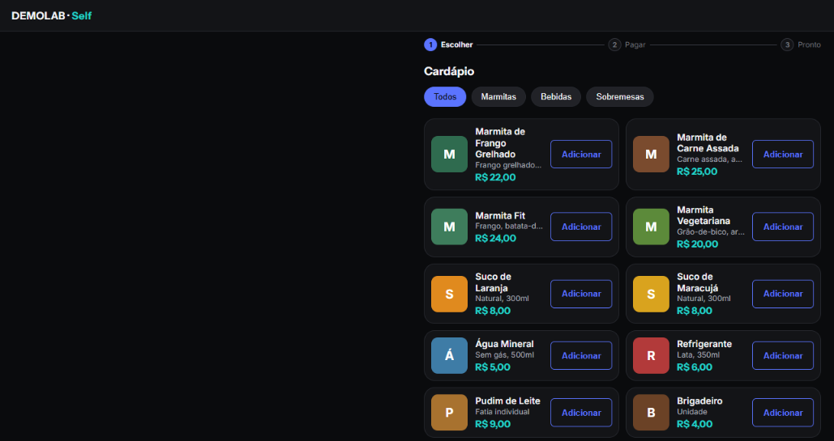Switch to the Sobremesas filter

(x=620, y=97)
